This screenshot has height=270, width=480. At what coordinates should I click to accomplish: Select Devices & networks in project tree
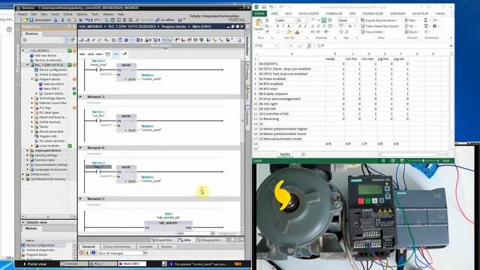point(48,60)
